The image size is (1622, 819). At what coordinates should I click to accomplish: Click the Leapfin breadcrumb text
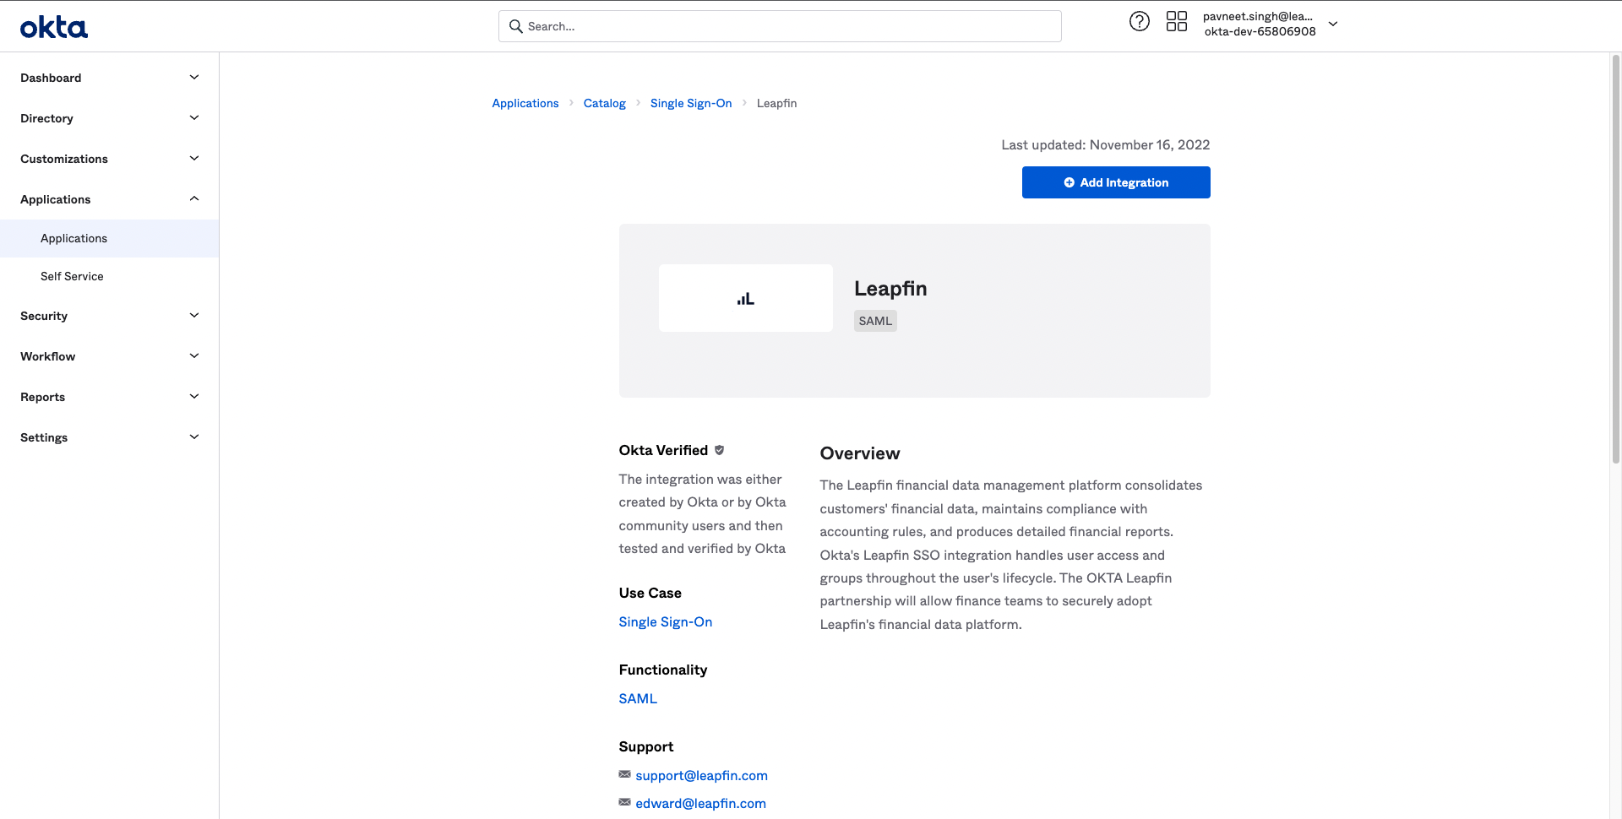tap(776, 103)
